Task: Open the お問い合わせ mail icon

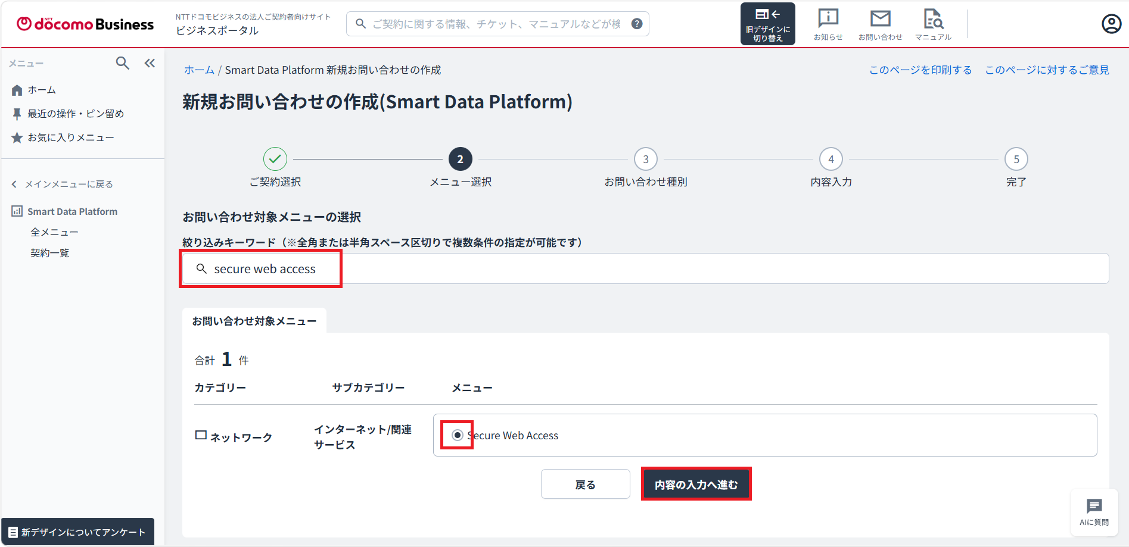Action: 880,24
